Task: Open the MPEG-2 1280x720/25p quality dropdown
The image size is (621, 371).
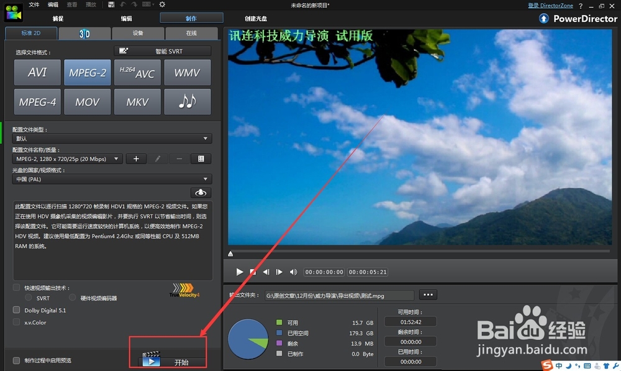Action: click(x=67, y=159)
